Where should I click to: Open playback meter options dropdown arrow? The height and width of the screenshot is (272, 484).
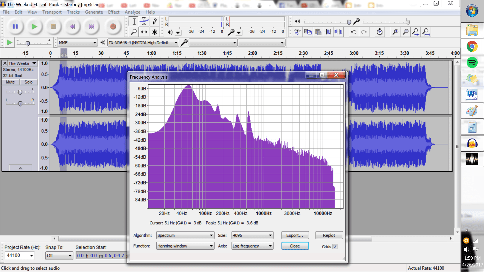[x=178, y=32]
